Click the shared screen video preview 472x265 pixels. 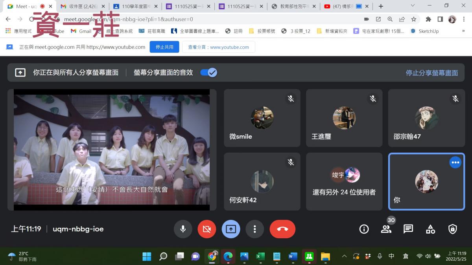tap(112, 150)
